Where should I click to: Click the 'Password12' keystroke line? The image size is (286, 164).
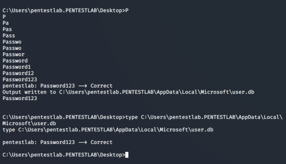point(18,73)
